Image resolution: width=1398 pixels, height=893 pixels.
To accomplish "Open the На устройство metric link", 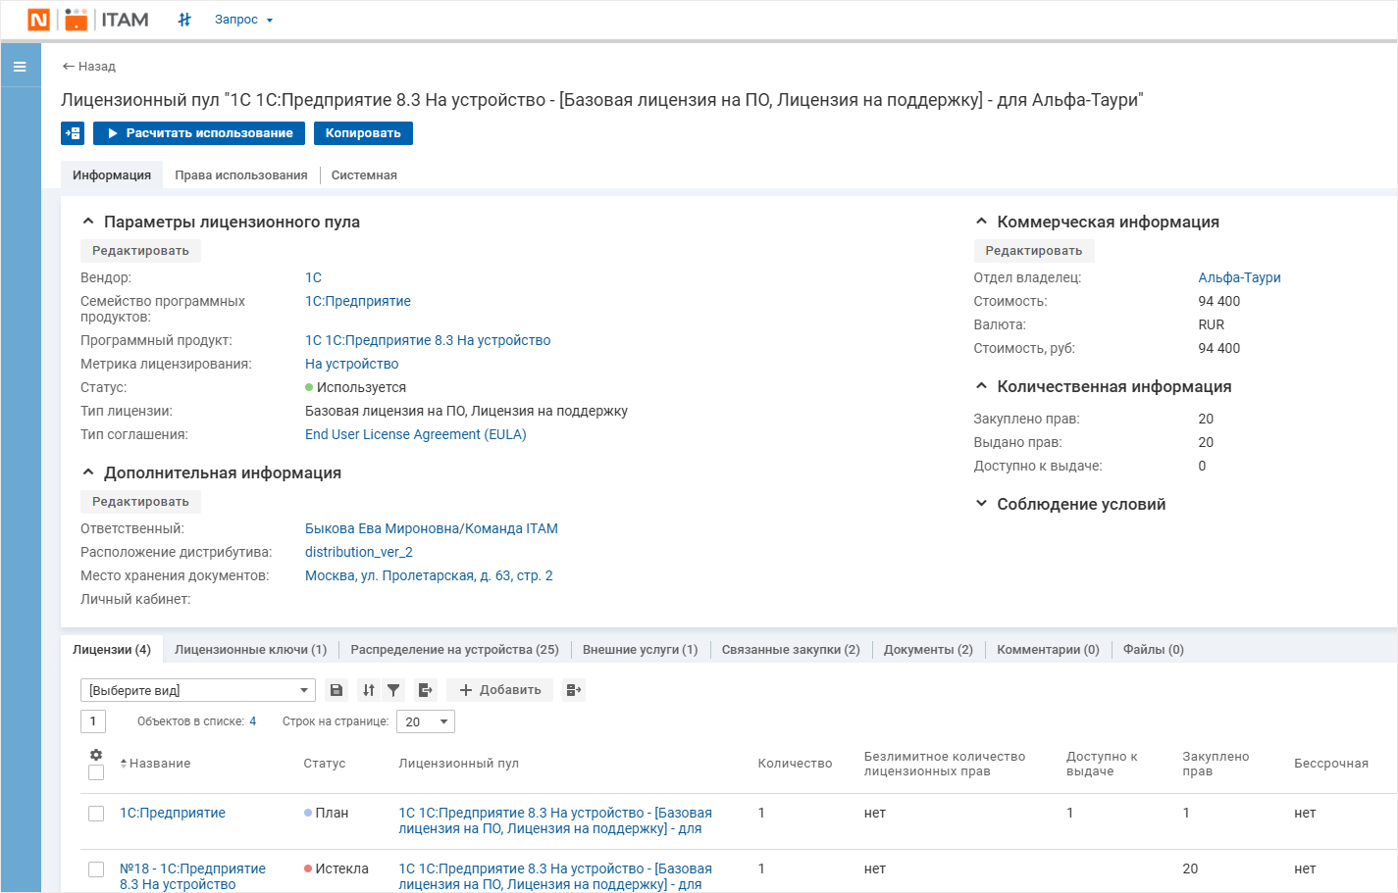I will (x=351, y=365).
